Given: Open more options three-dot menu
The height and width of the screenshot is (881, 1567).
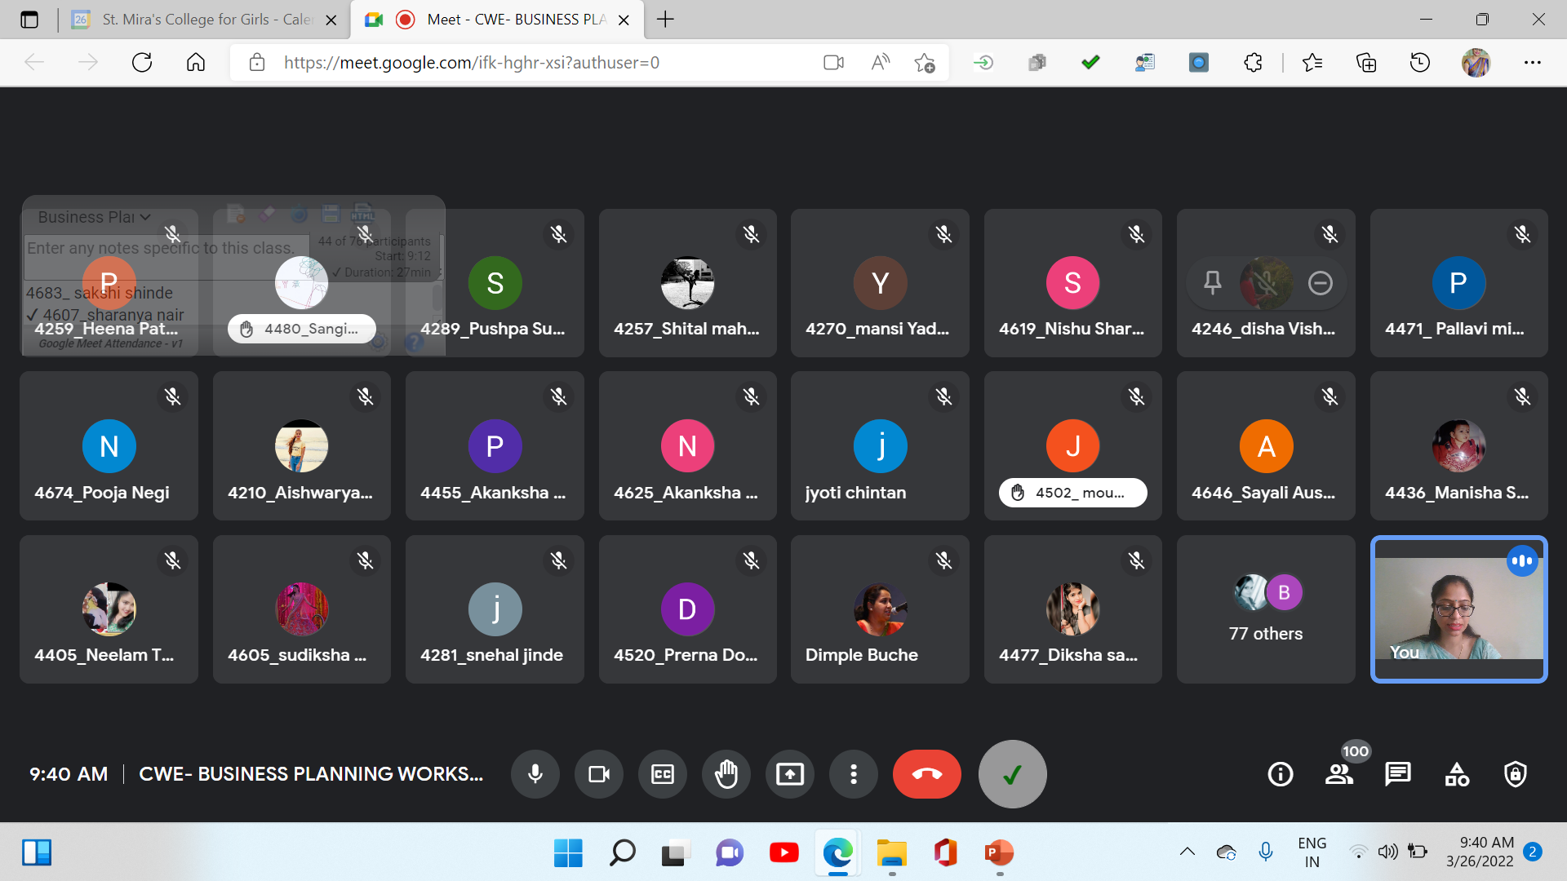Looking at the screenshot, I should click(853, 773).
